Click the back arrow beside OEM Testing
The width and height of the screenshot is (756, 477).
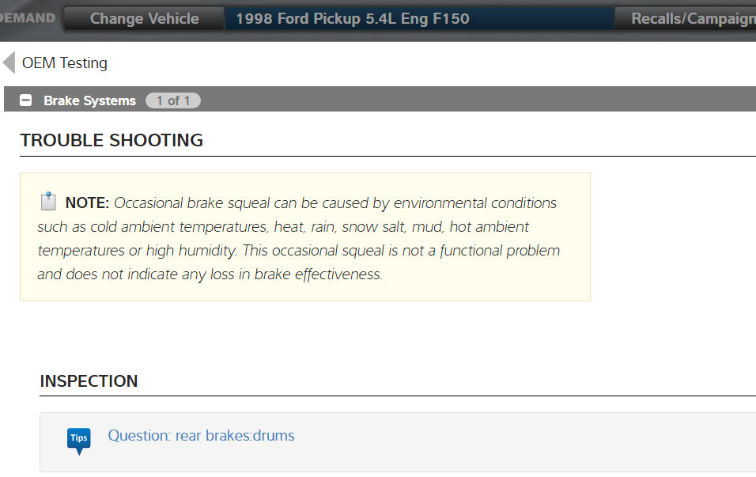(9, 62)
